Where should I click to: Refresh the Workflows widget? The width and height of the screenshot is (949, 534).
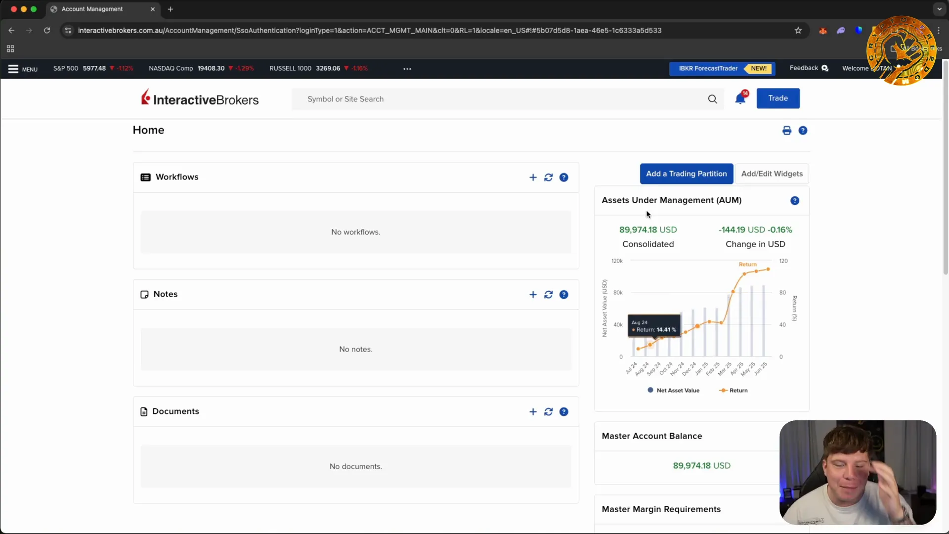[548, 178]
